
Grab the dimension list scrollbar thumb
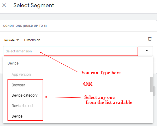[151, 85]
